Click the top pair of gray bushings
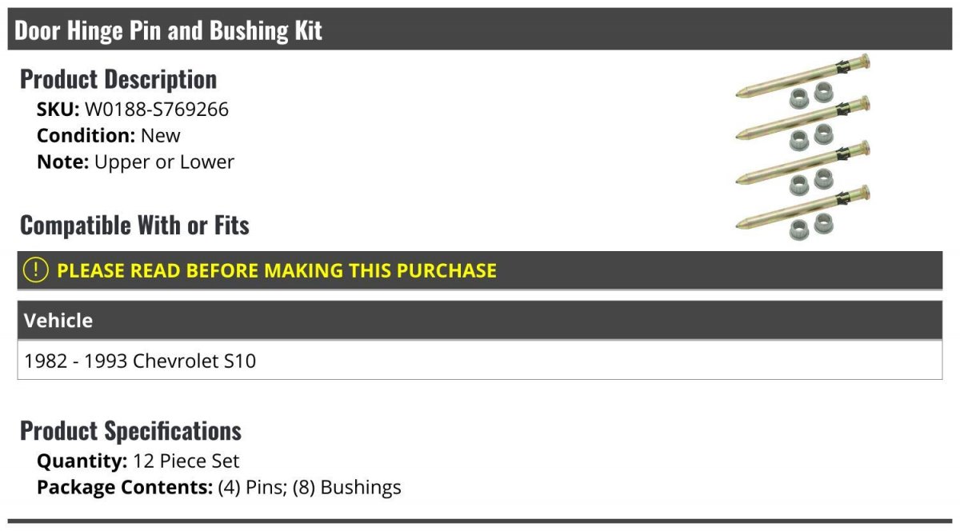Viewport: 960px width, 531px height. point(810,96)
